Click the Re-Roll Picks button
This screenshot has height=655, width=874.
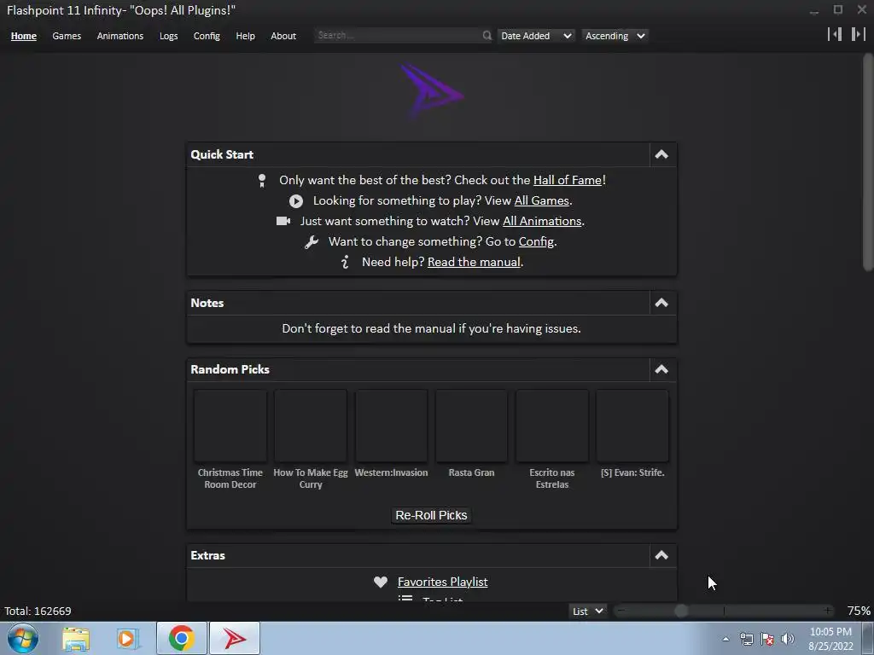431,515
